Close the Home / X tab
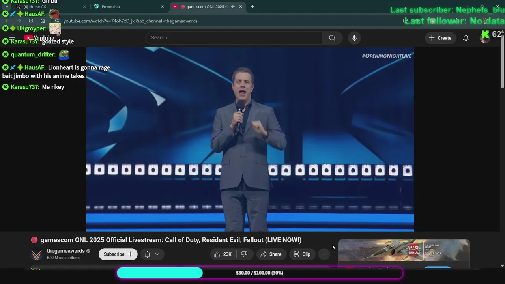505x284 pixels. [84, 7]
